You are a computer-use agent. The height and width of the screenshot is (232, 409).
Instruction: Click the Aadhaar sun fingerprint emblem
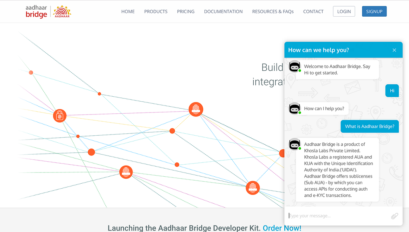(62, 12)
